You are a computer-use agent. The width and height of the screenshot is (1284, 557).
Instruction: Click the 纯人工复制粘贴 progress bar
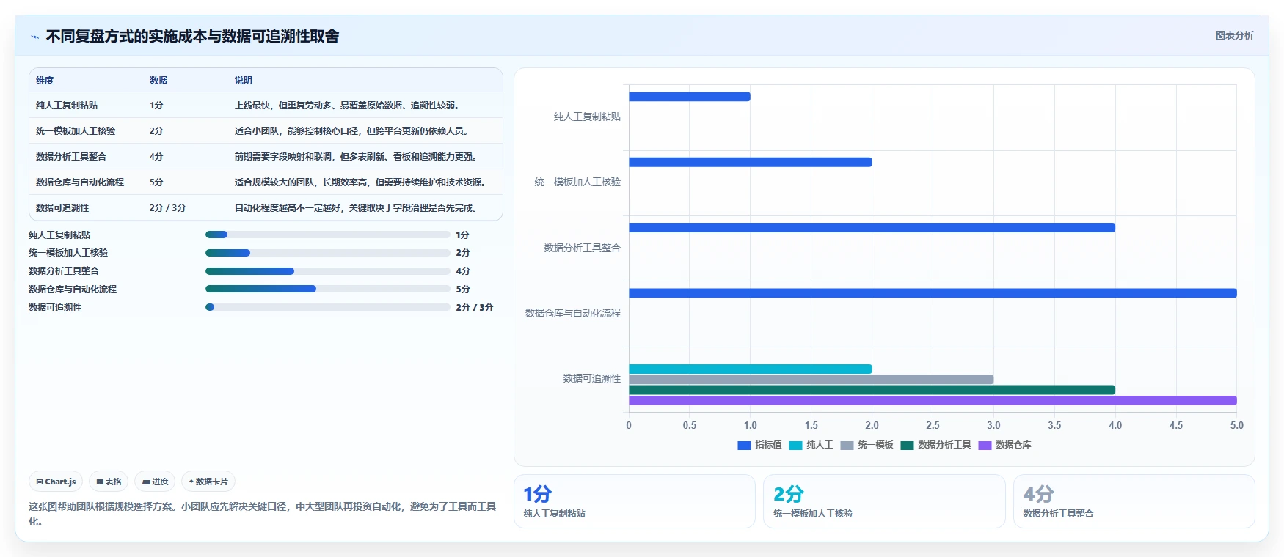click(x=328, y=235)
